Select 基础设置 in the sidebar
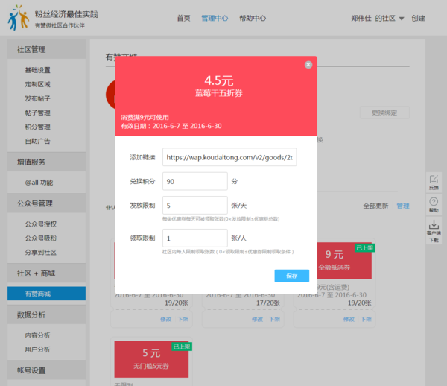 pos(38,70)
